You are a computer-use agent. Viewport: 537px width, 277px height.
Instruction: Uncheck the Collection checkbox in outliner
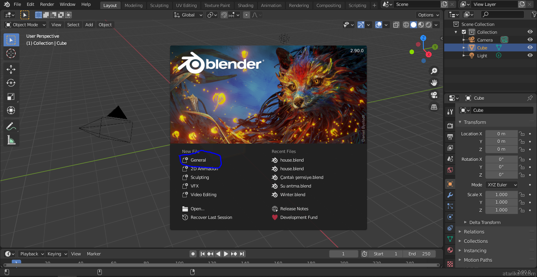click(464, 32)
